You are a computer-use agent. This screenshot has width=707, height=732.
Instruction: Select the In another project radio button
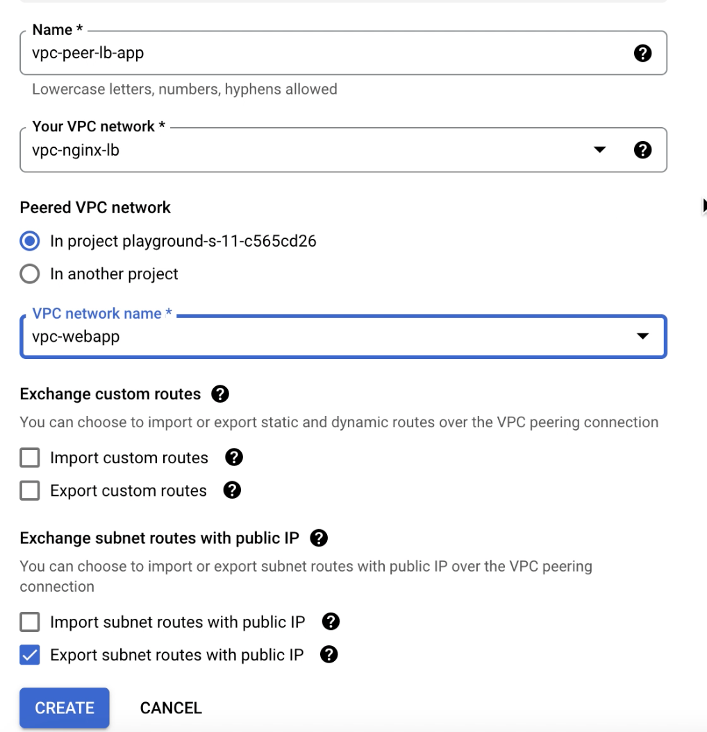[30, 274]
